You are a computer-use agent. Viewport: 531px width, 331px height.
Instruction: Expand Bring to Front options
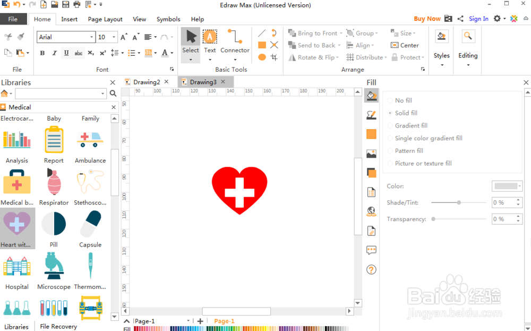click(341, 33)
